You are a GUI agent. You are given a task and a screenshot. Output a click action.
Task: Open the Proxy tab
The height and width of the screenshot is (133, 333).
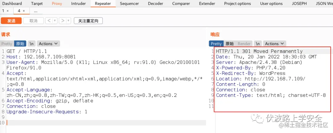pos(57,4)
